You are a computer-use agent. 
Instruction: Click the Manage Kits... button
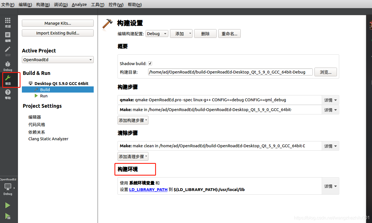(58, 23)
